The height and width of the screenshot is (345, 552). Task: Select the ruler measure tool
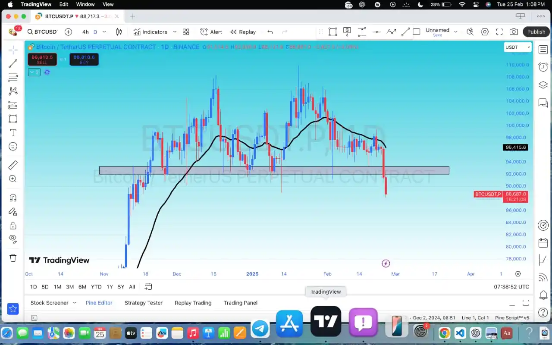pyautogui.click(x=13, y=165)
